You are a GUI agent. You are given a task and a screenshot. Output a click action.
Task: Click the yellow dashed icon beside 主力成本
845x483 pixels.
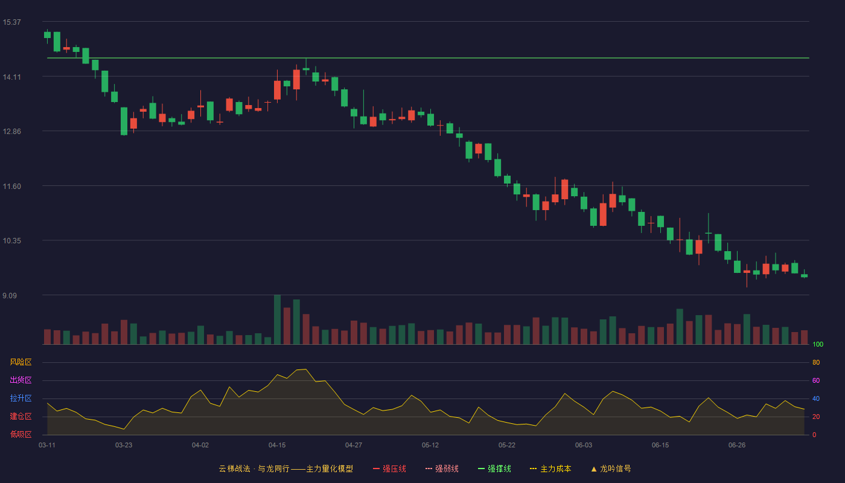pos(534,469)
